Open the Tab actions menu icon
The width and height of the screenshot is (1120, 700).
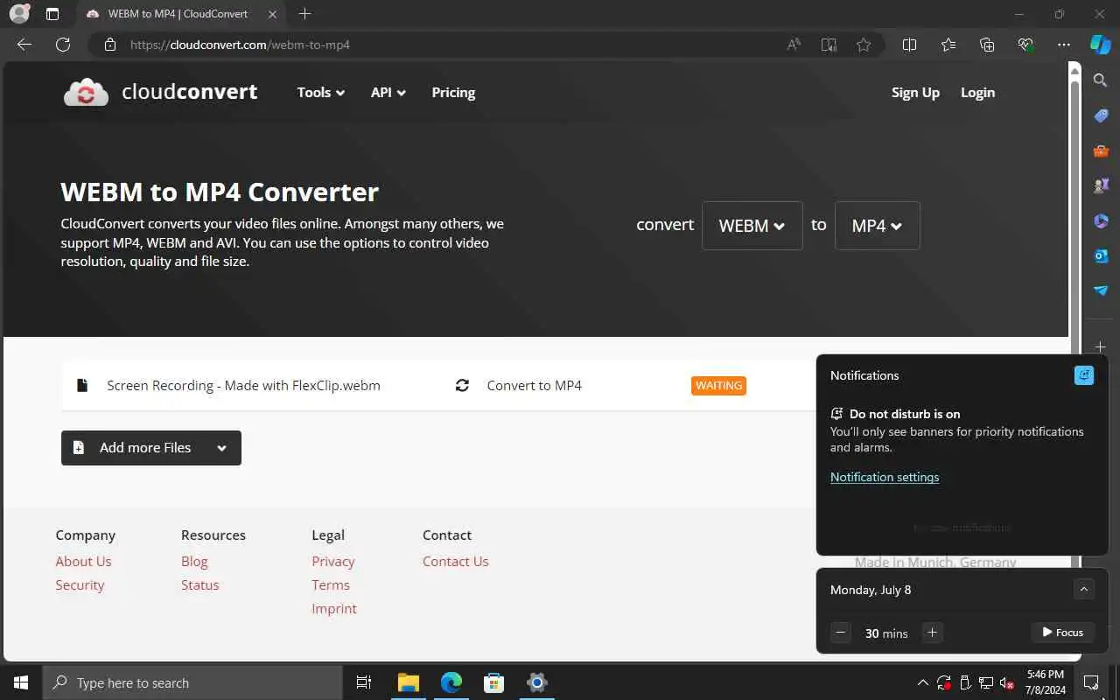(52, 14)
